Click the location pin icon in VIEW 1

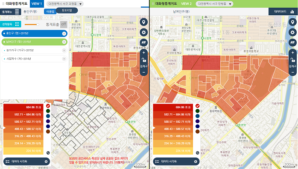144,22
